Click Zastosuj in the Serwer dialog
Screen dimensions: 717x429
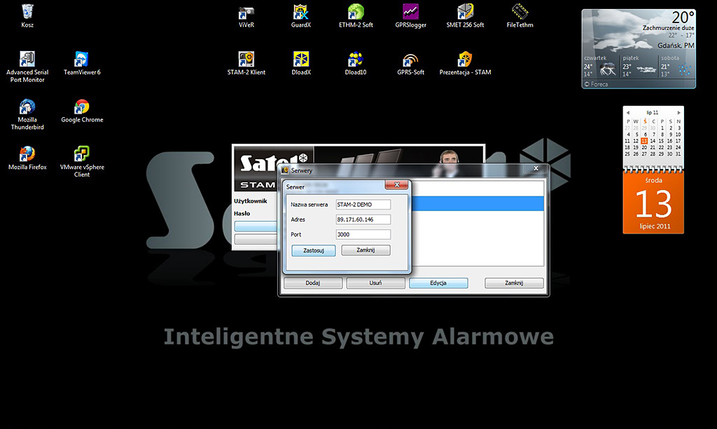click(x=314, y=250)
